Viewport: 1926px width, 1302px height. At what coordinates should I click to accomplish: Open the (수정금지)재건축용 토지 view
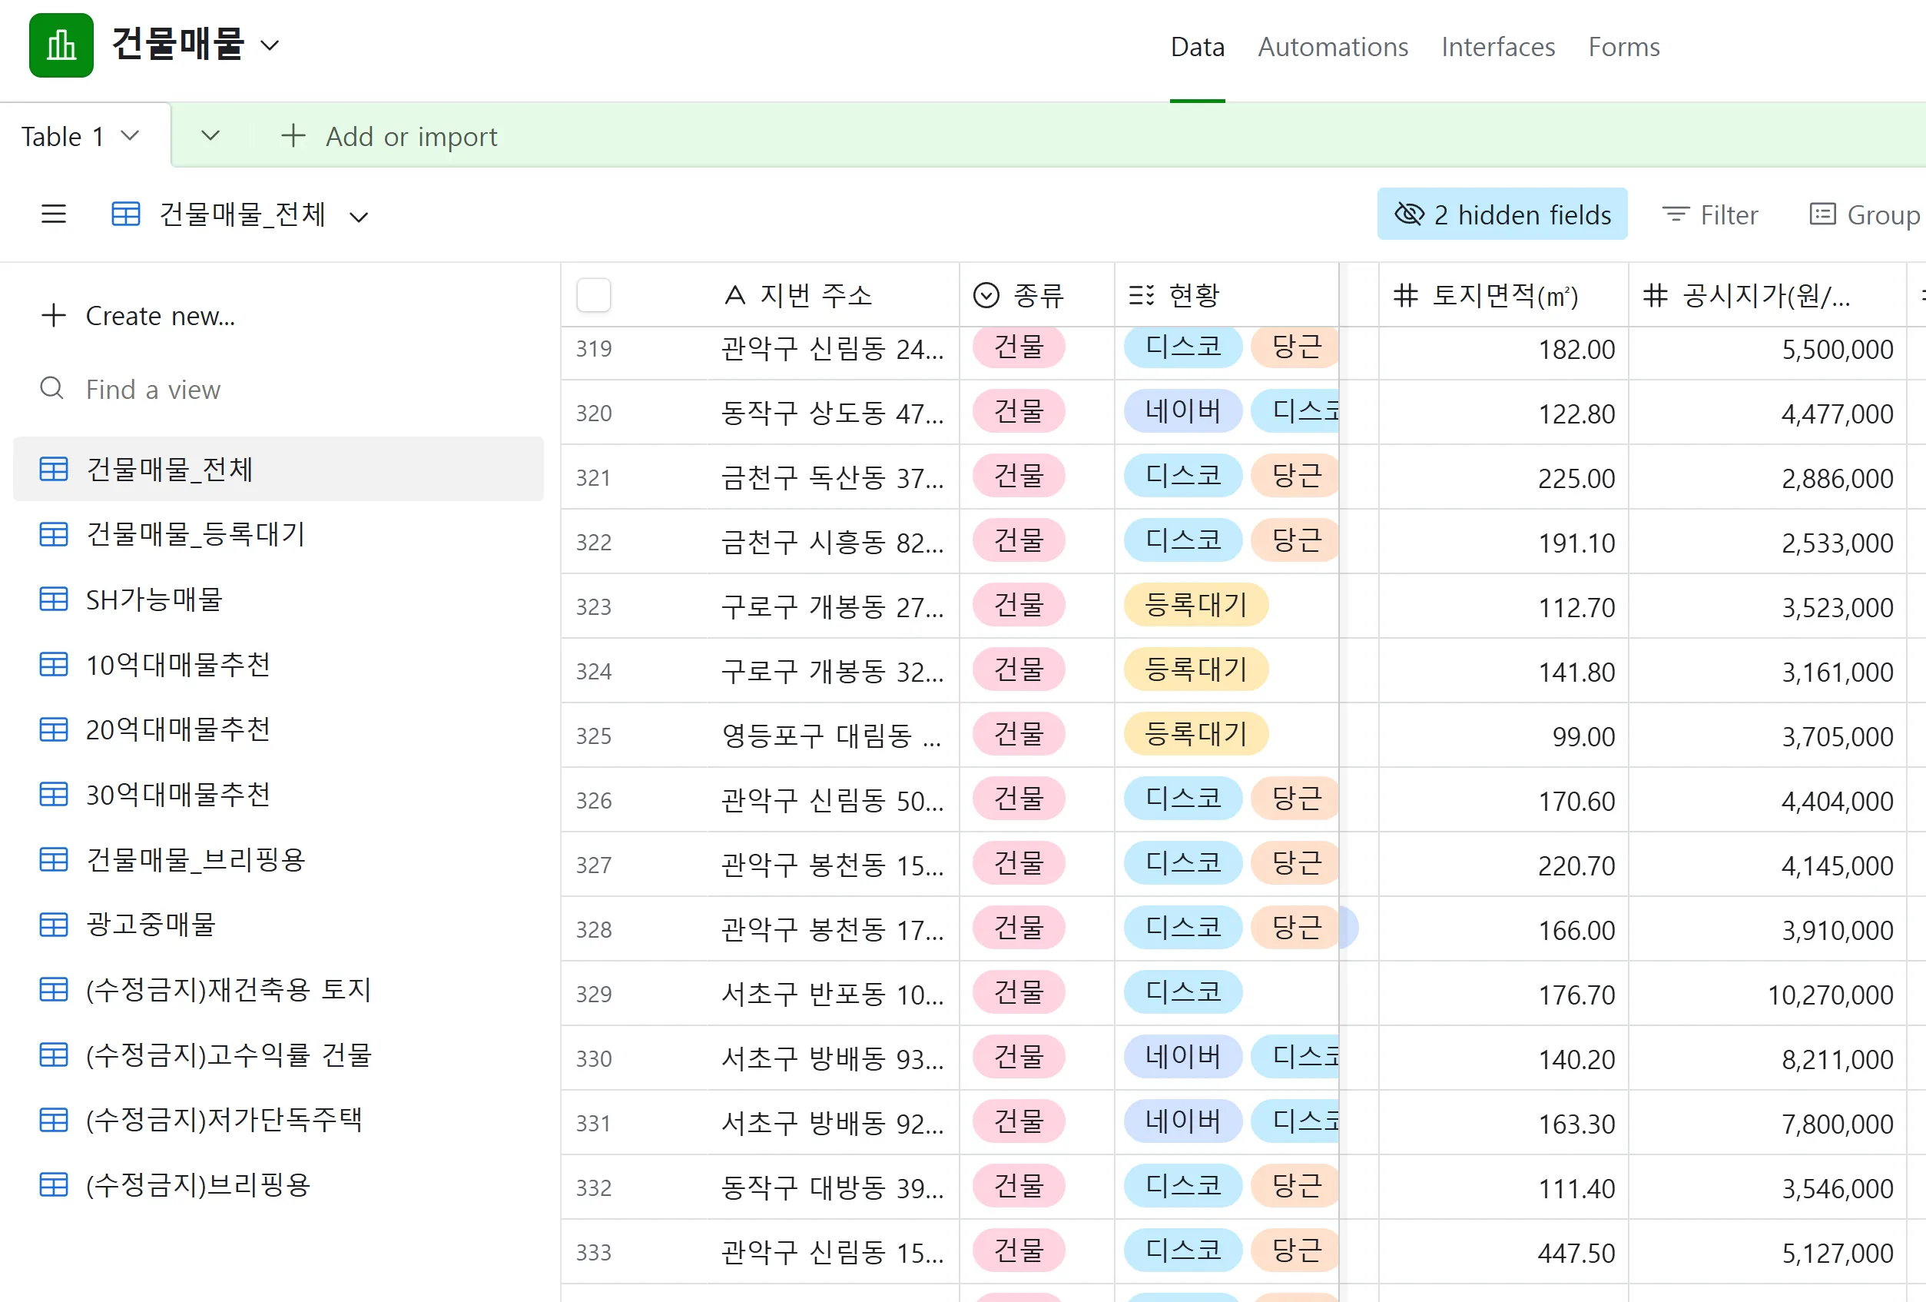click(x=278, y=990)
